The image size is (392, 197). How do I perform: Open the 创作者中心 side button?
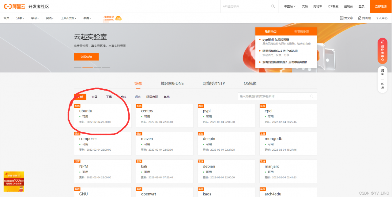pyautogui.click(x=383, y=51)
